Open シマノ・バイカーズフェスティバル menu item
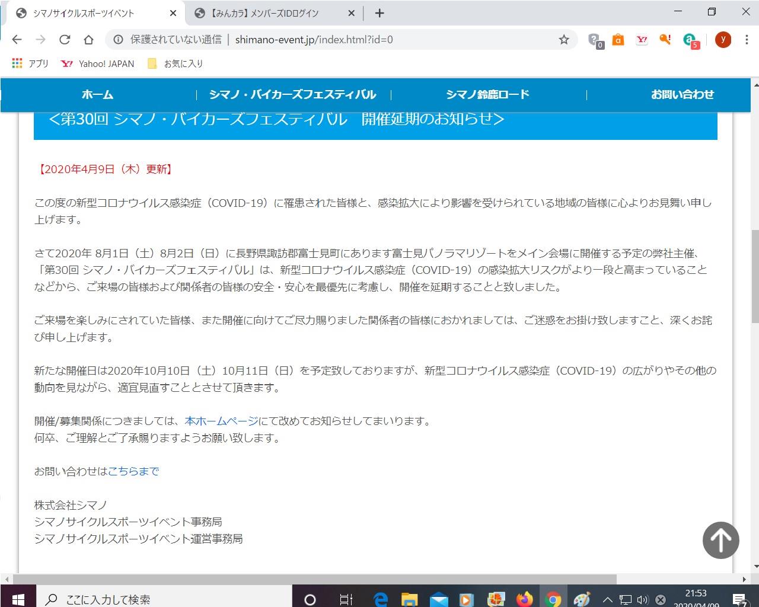Screen dimensions: 759x607 (293, 94)
